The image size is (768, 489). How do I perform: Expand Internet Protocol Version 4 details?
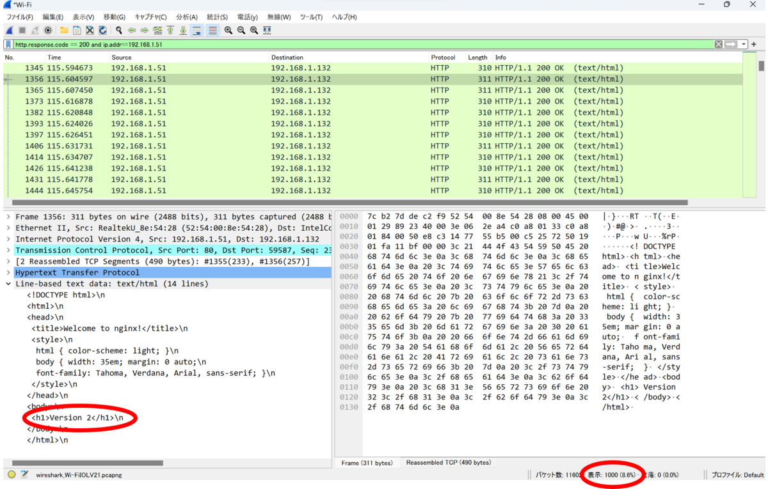(x=8, y=239)
